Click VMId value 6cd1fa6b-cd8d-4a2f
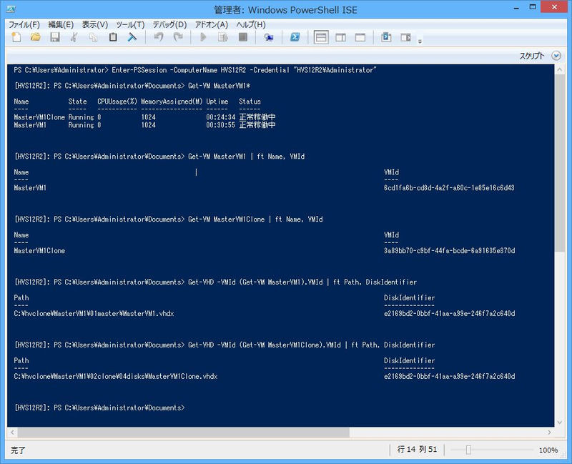Screen dimensions: 572x464 click(449, 188)
